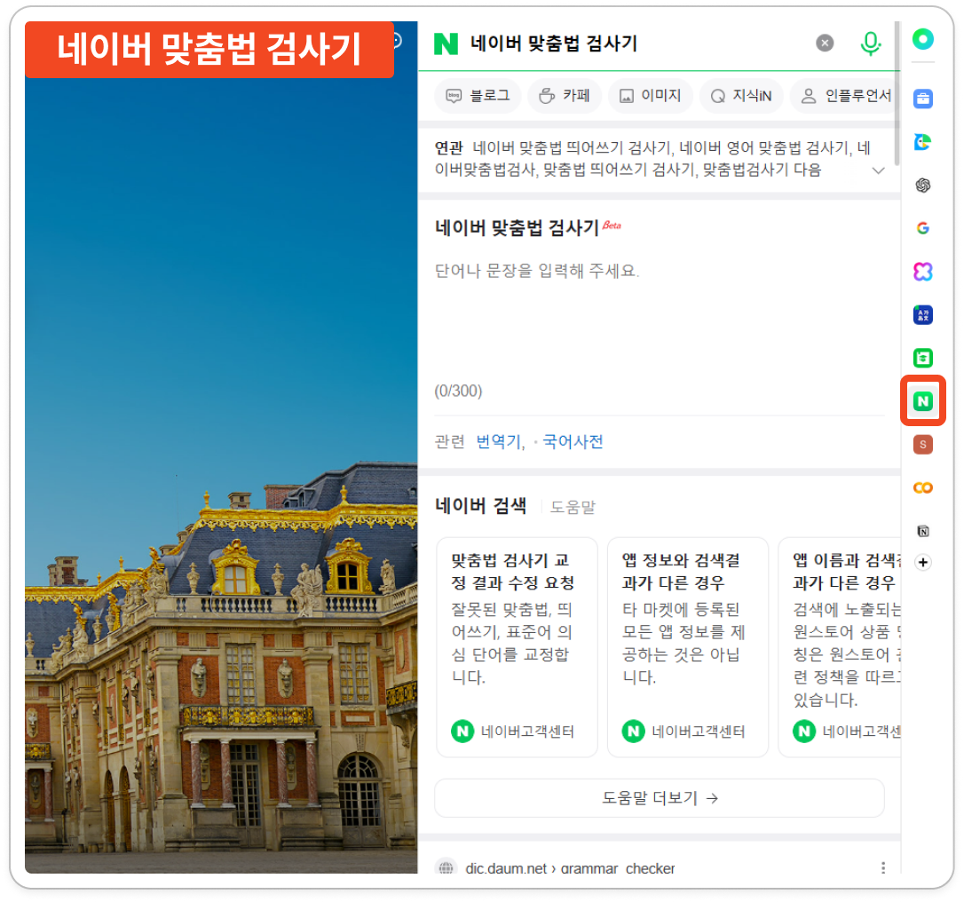Image resolution: width=964 pixels, height=902 pixels.
Task: Start voice search with microphone icon
Action: tap(870, 43)
